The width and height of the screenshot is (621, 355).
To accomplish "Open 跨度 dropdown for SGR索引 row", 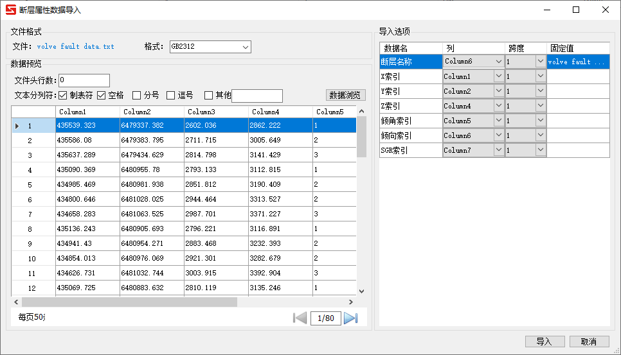I will (x=541, y=150).
